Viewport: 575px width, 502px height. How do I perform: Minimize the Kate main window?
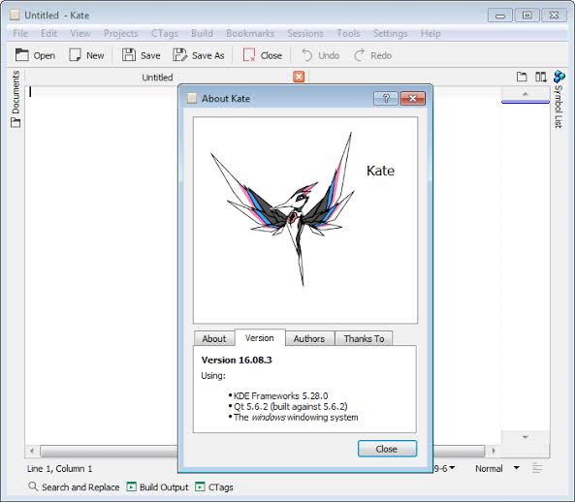(499, 16)
